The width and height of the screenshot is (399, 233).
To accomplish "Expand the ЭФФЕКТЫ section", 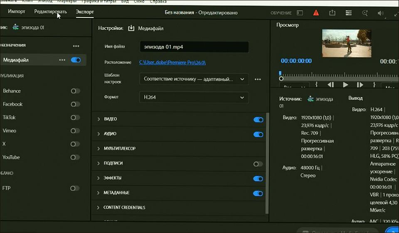I will pyautogui.click(x=99, y=178).
